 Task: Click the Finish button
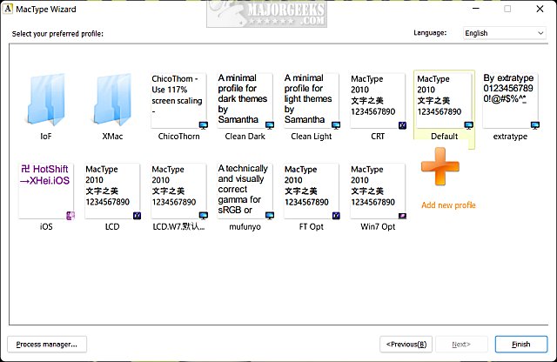click(521, 345)
